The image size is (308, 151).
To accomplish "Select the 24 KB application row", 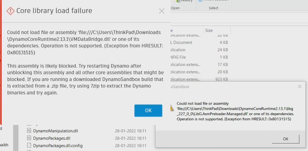I will coord(199,50).
